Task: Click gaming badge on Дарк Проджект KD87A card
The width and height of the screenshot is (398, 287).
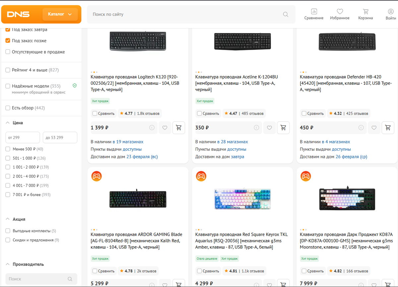Action: (306, 176)
